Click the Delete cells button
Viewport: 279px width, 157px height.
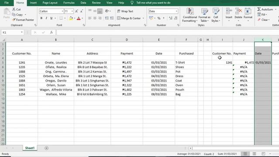click(x=238, y=14)
